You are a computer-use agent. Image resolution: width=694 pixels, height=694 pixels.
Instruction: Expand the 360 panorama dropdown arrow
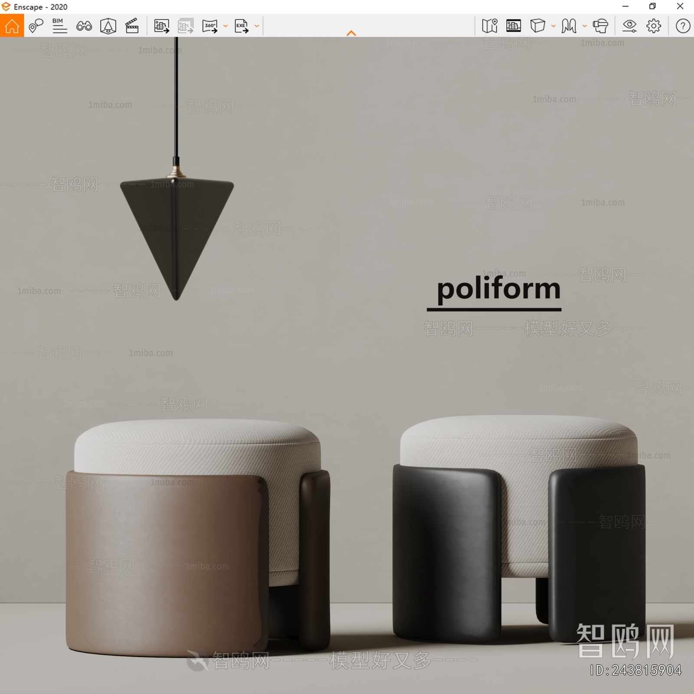coord(226,26)
